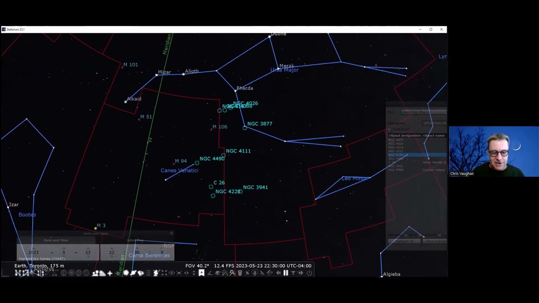Increase the hour 22 value
The width and height of the screenshot is (539, 303).
pos(112,248)
